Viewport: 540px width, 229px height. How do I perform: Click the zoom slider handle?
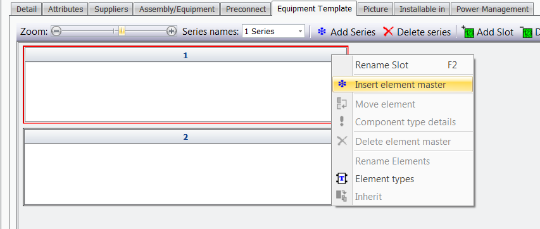(x=122, y=32)
